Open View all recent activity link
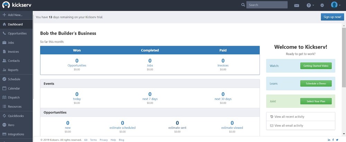The image size is (346, 142). click(x=300, y=117)
